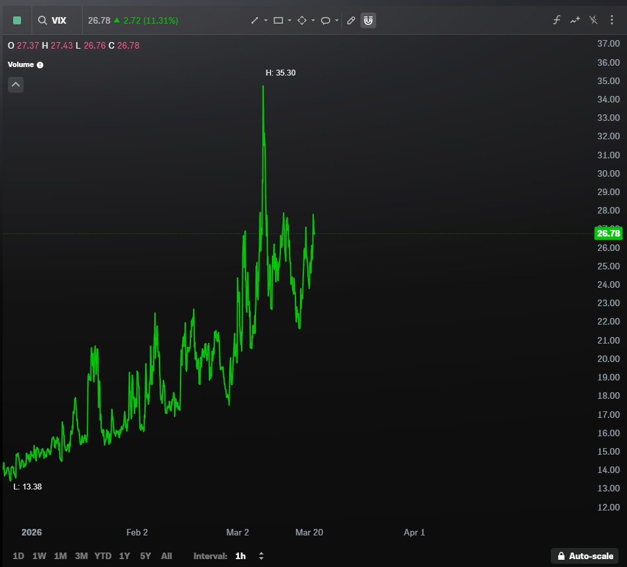Click the 2.72 (11.31%) change value
This screenshot has width=627, height=567.
(x=151, y=20)
